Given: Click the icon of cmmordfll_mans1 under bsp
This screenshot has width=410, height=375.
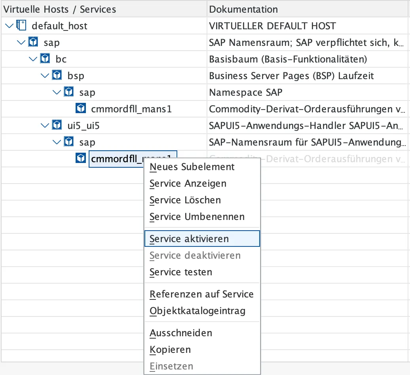Looking at the screenshot, I should point(81,109).
